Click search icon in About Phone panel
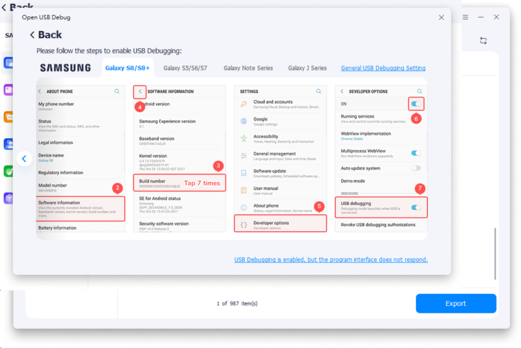Screen dimensions: 521x348 [x=117, y=91]
